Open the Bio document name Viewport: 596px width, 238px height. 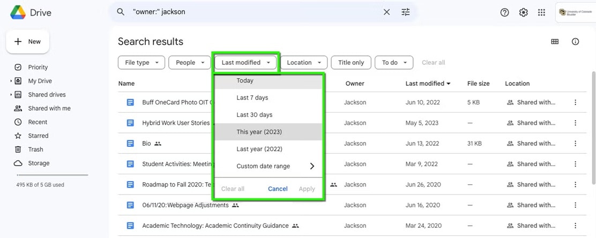coord(147,144)
